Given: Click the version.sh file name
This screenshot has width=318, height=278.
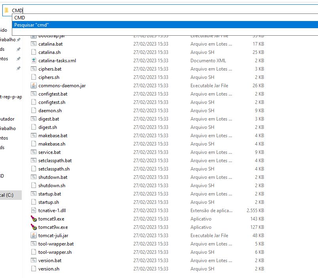Looking at the screenshot, I should click(49, 269).
